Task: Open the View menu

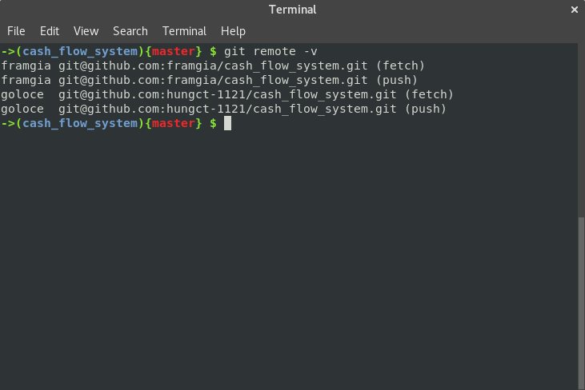Action: click(x=86, y=31)
